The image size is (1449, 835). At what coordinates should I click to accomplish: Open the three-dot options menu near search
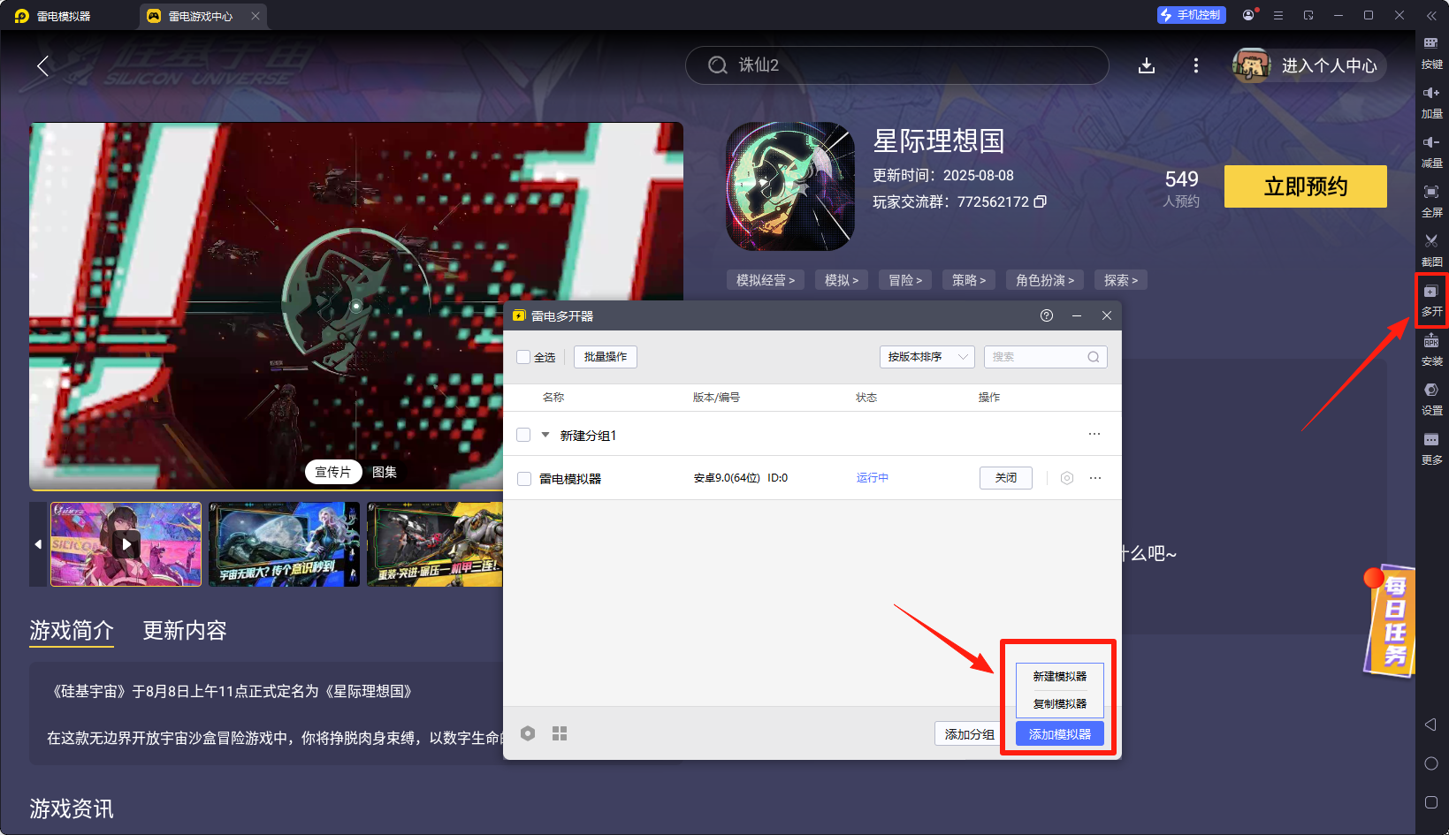[1196, 65]
